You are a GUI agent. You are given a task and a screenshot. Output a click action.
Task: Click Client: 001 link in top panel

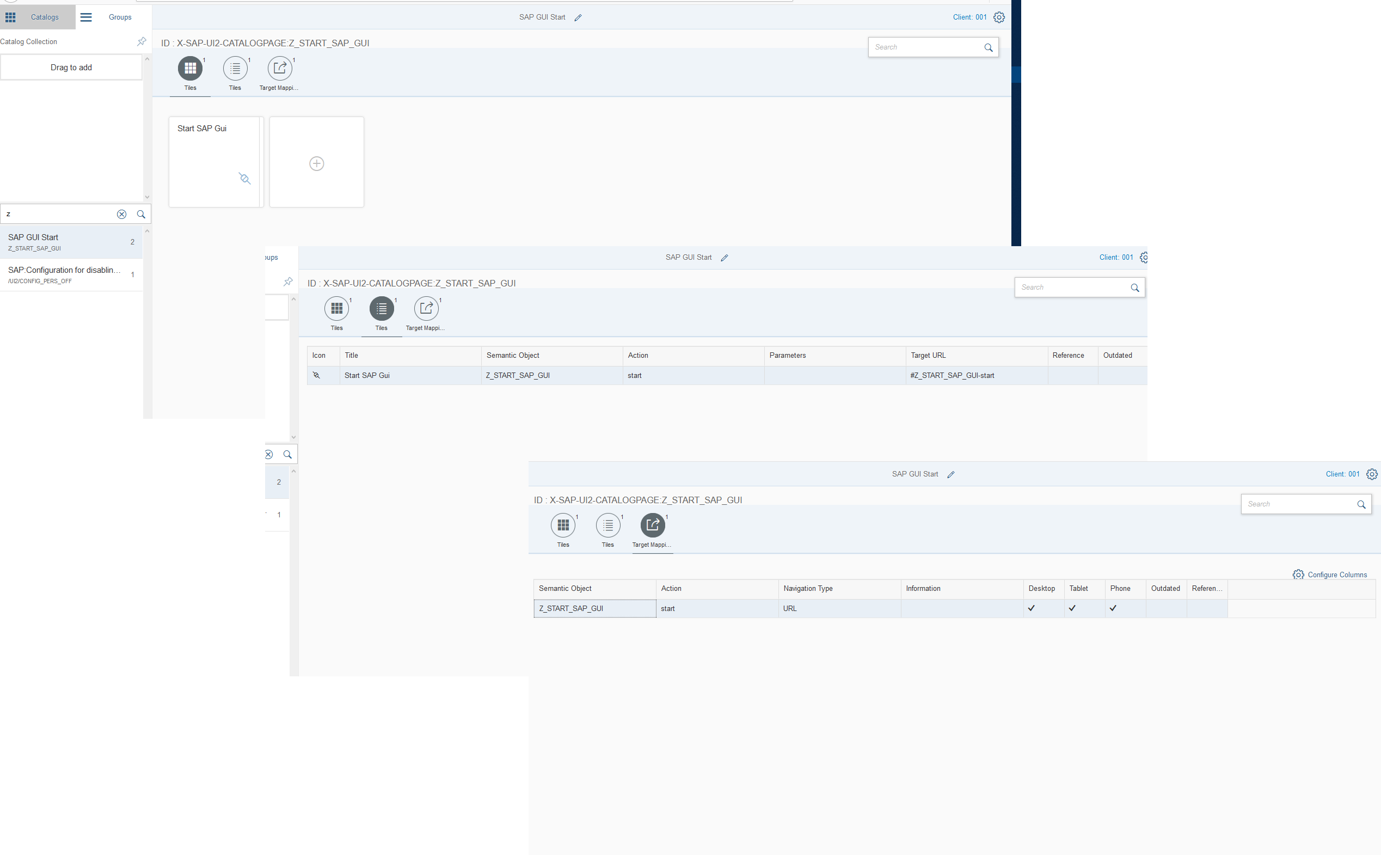click(969, 17)
